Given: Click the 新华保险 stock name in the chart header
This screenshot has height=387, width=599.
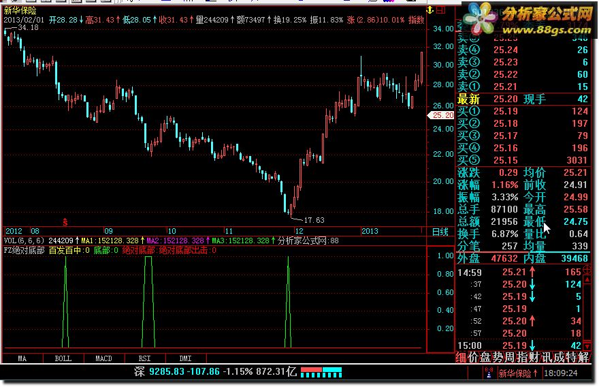Looking at the screenshot, I should point(20,11).
